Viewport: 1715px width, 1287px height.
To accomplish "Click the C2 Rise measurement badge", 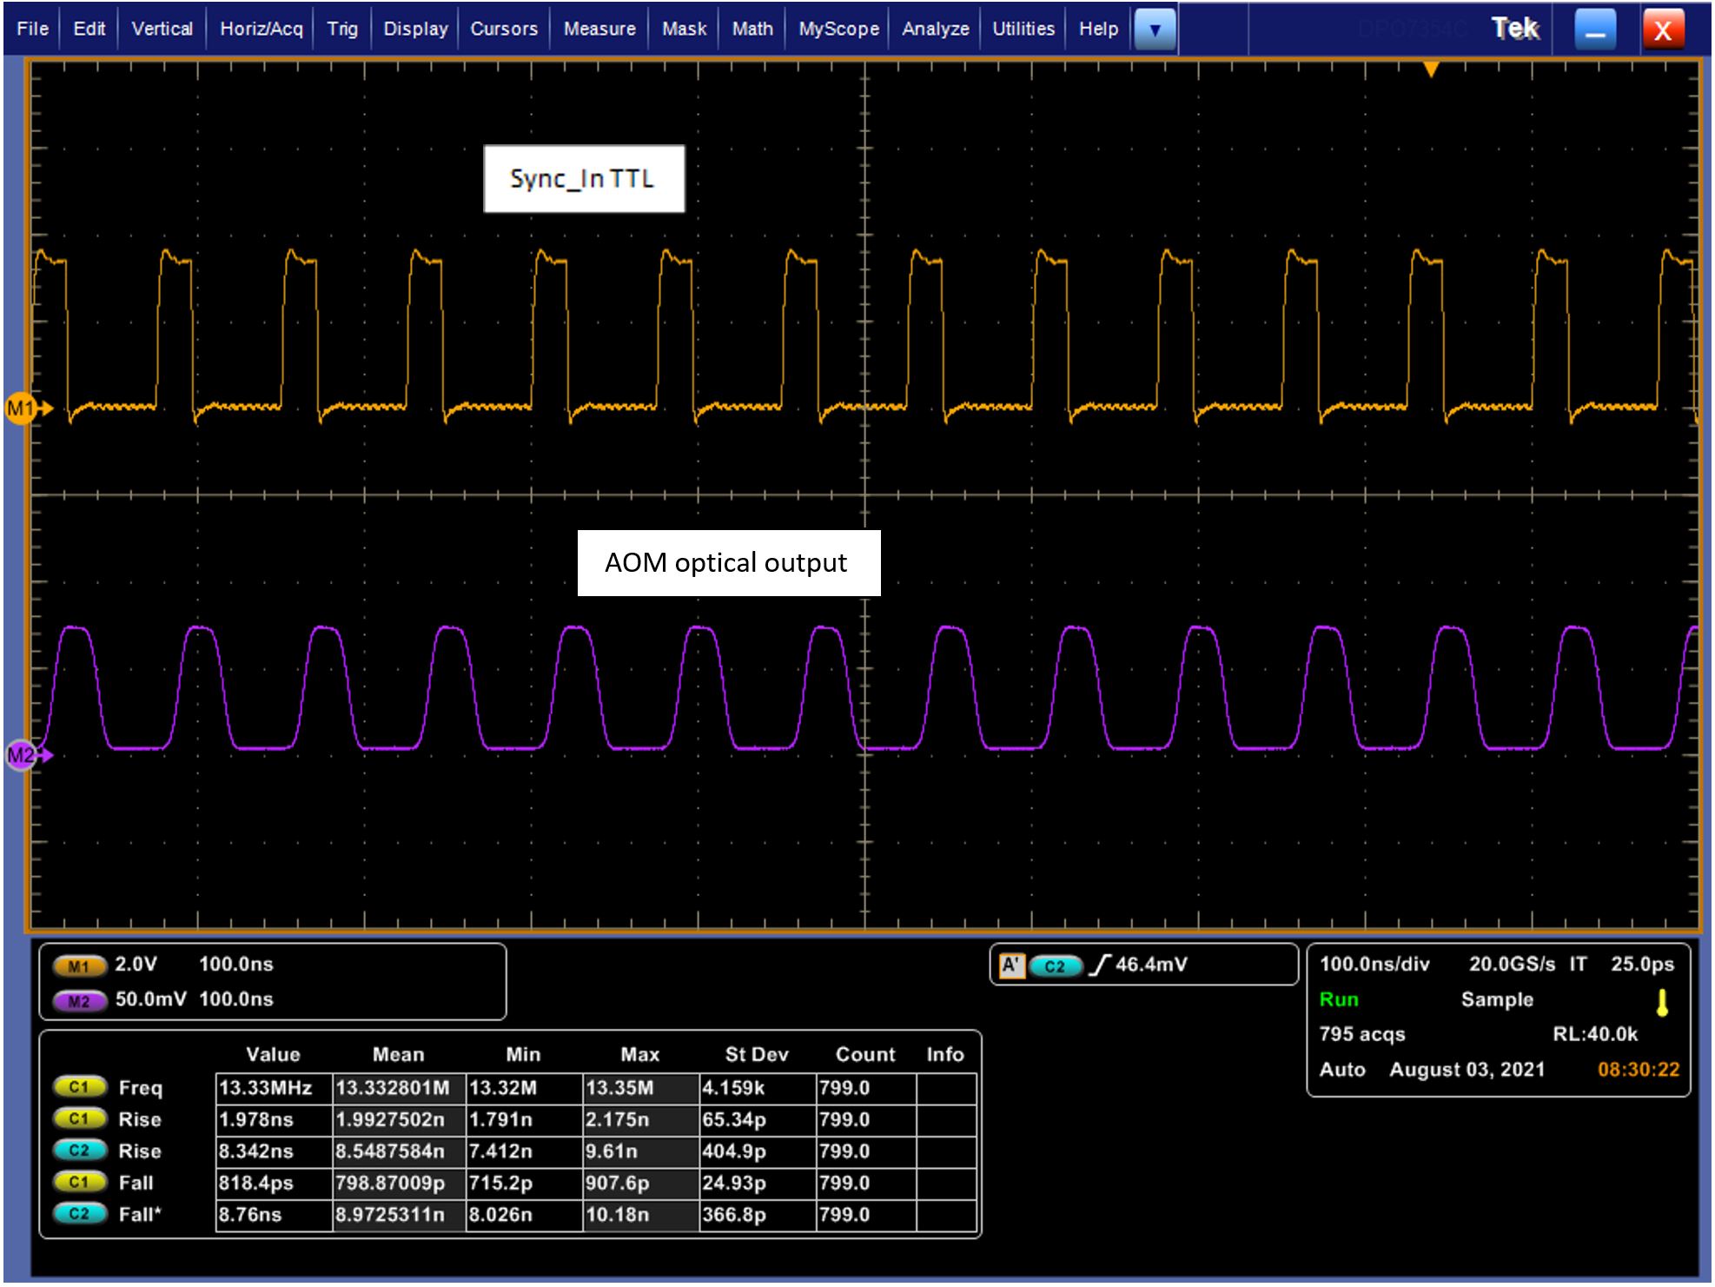I will point(79,1151).
